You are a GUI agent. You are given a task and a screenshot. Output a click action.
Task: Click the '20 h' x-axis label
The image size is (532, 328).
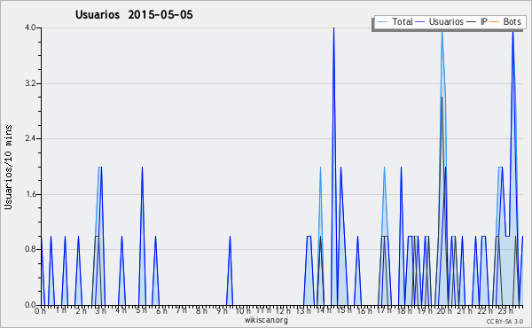click(x=444, y=310)
